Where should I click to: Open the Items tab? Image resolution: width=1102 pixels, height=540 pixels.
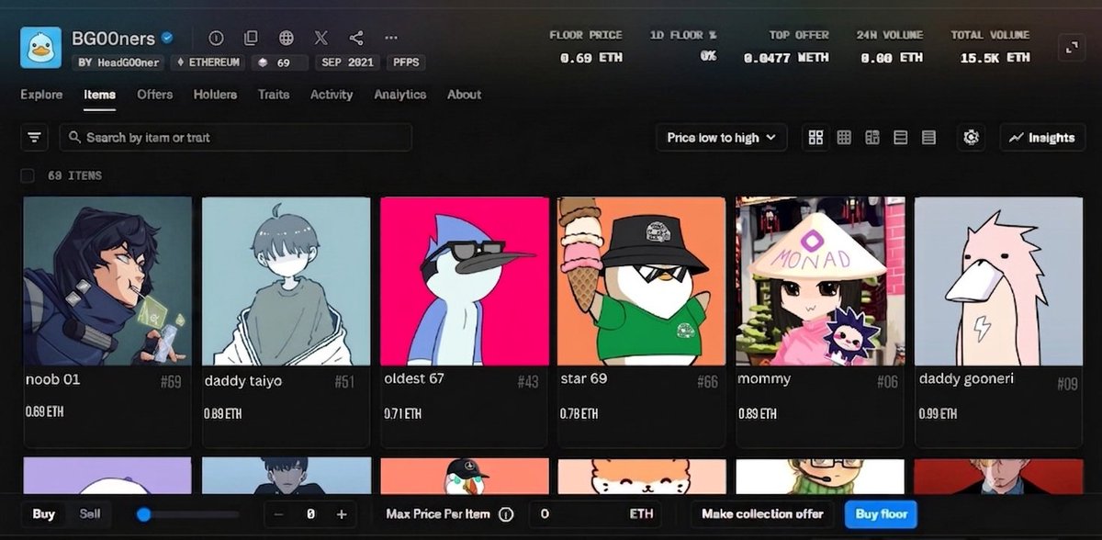coord(99,95)
